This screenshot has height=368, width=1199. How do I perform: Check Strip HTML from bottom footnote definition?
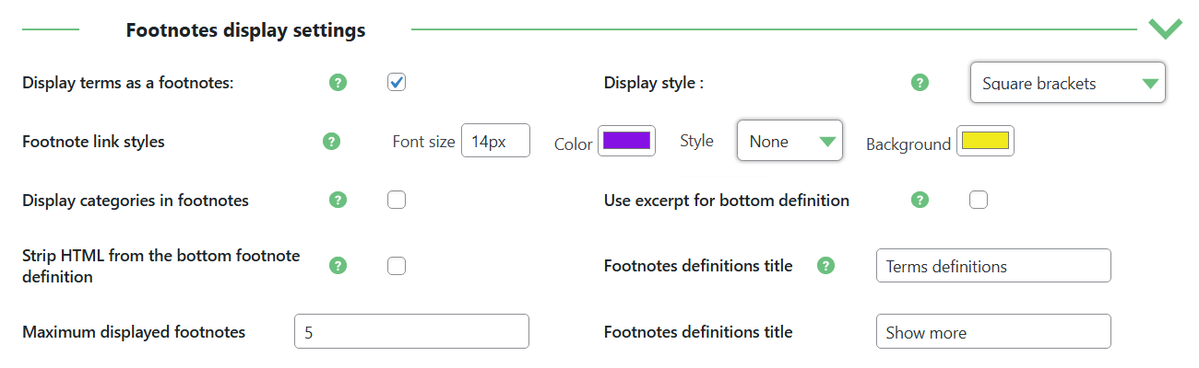coord(397,266)
